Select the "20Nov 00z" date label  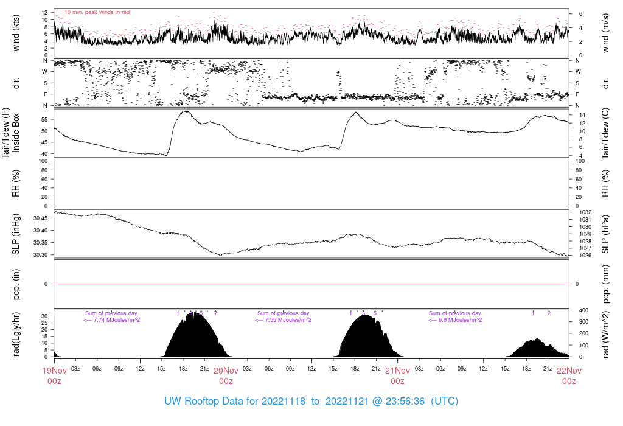226,376
